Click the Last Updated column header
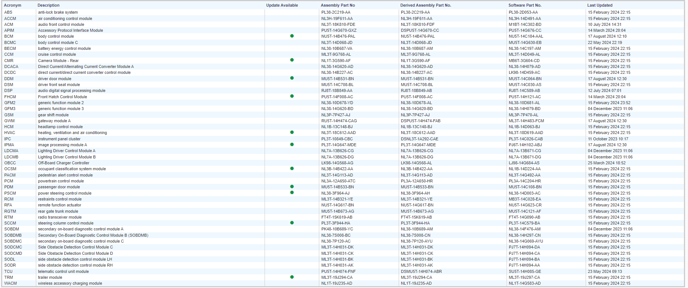Viewport: 688px width, 288px height. point(600,5)
